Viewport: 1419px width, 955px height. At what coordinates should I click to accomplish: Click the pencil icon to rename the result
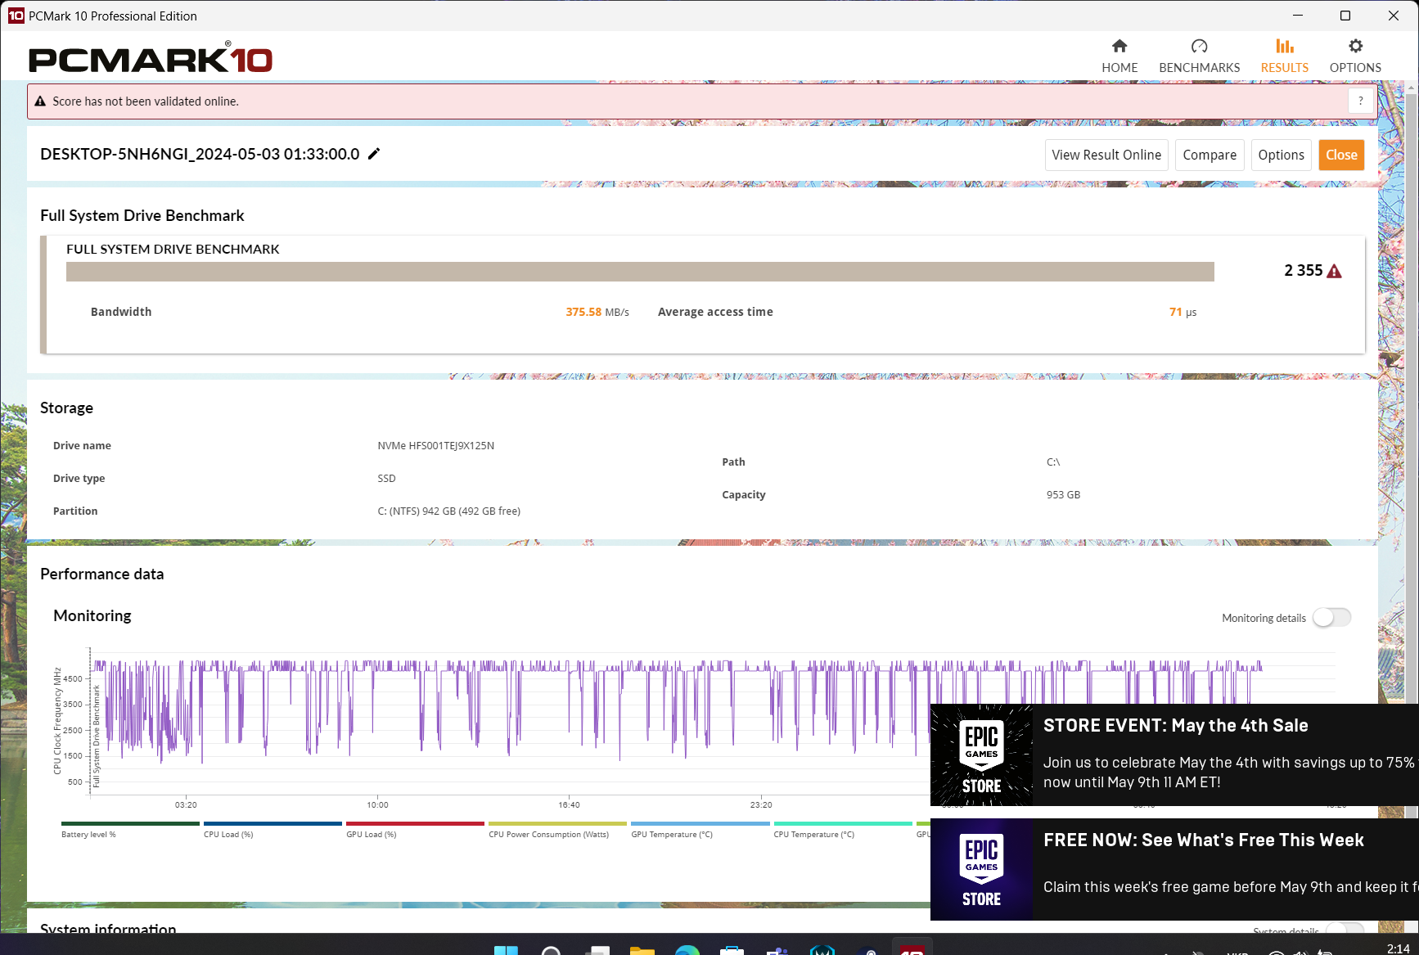(374, 153)
